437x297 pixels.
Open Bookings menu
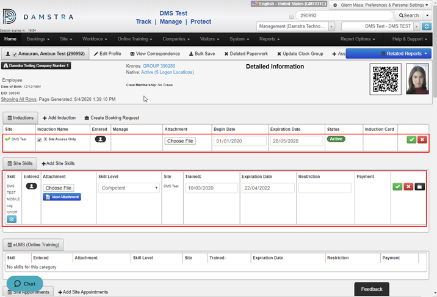[x=38, y=39]
